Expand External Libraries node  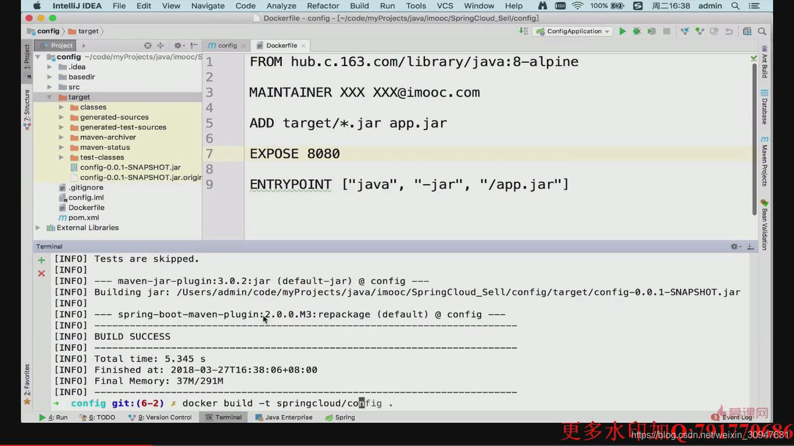click(38, 228)
